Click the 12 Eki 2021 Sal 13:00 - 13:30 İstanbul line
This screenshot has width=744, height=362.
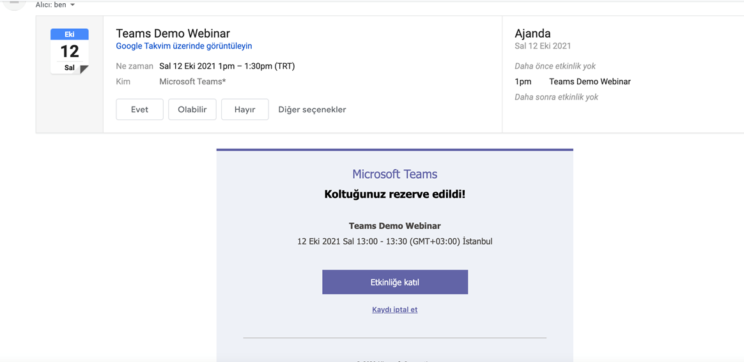395,241
